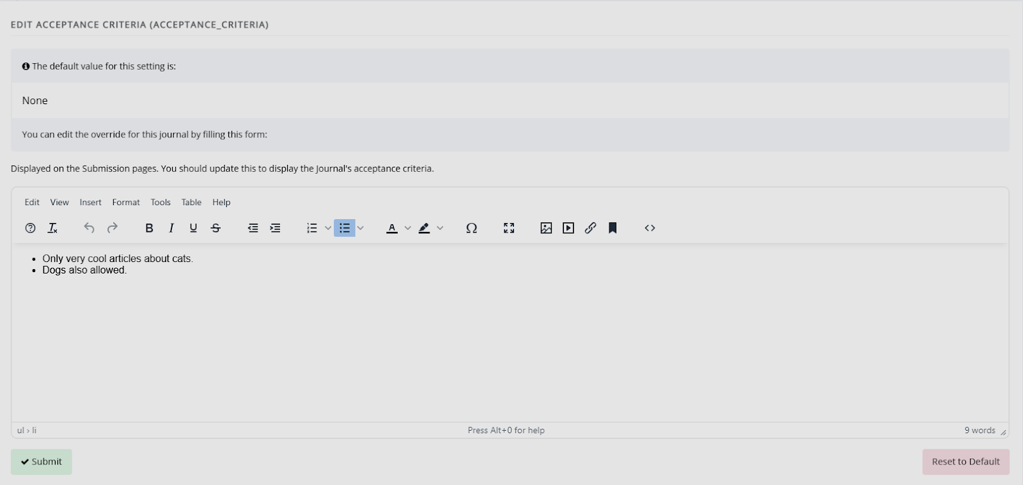Insert a hyperlink
Image resolution: width=1023 pixels, height=485 pixels.
pyautogui.click(x=590, y=228)
